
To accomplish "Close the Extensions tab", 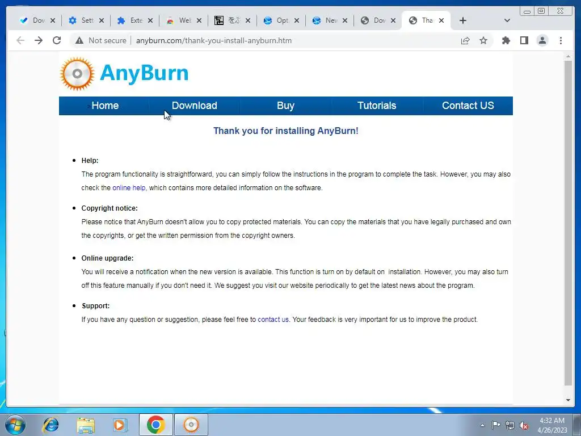I will click(x=150, y=20).
